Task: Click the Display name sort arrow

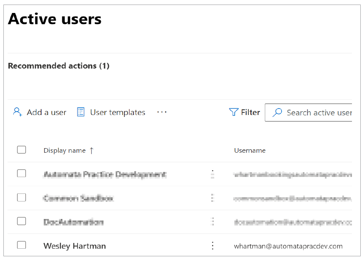Action: point(91,150)
